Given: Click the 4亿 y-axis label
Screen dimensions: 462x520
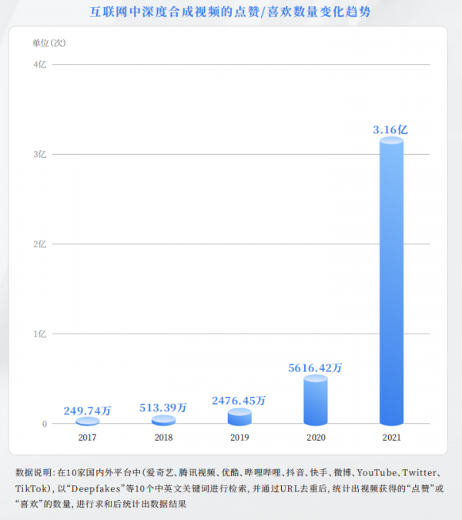Looking at the screenshot, I should coord(40,65).
